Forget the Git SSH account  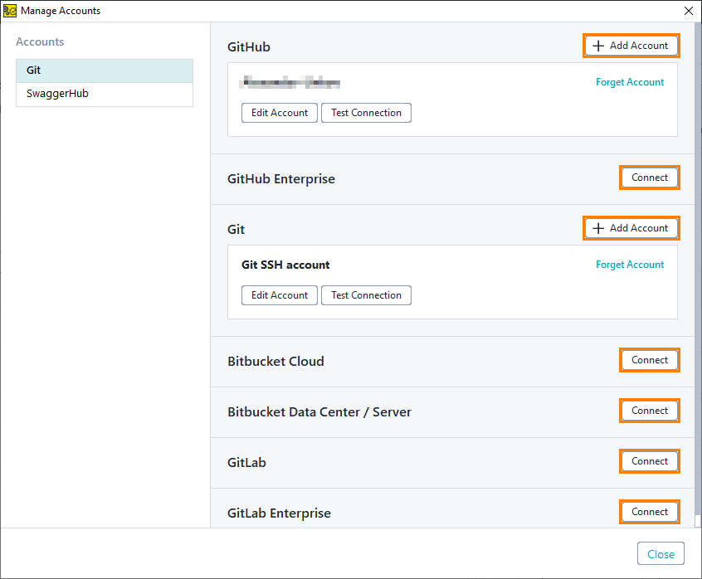tap(630, 265)
